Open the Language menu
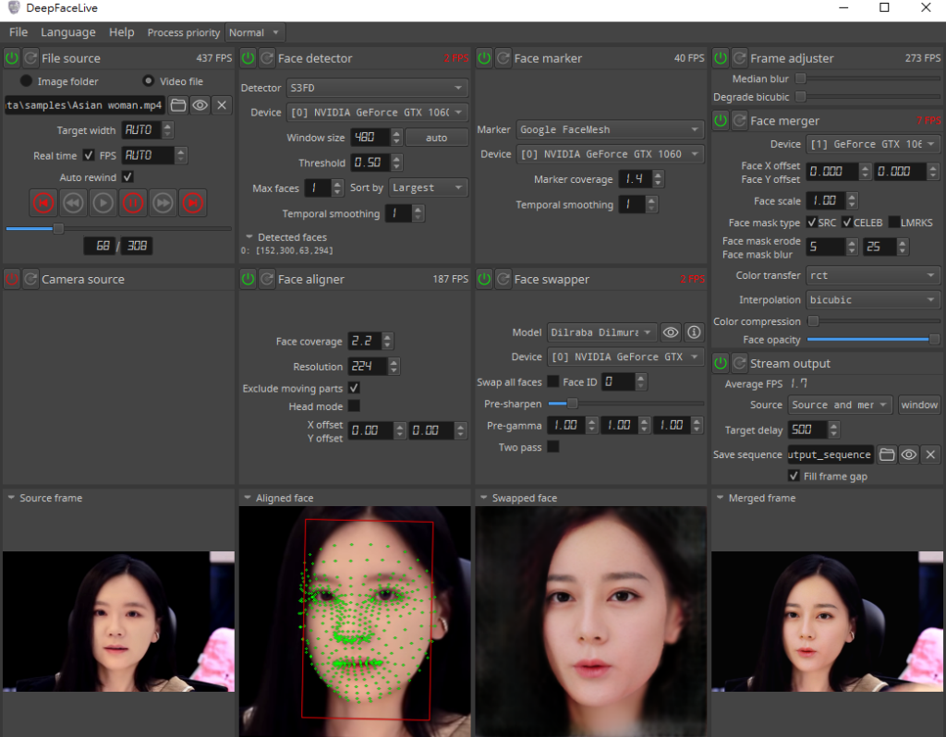 click(67, 32)
